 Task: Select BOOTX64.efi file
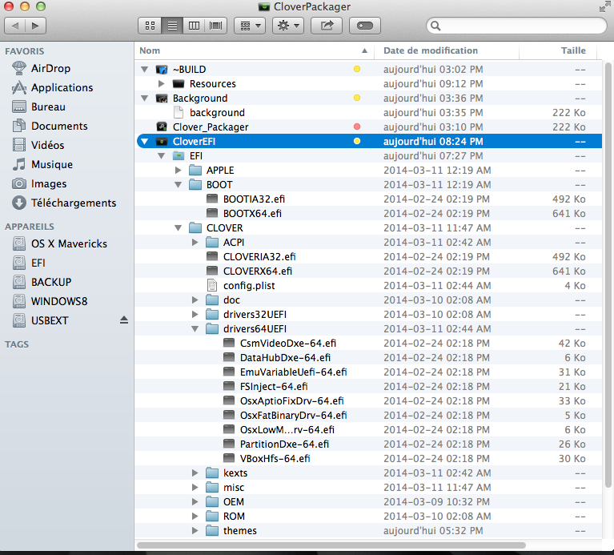(368, 214)
